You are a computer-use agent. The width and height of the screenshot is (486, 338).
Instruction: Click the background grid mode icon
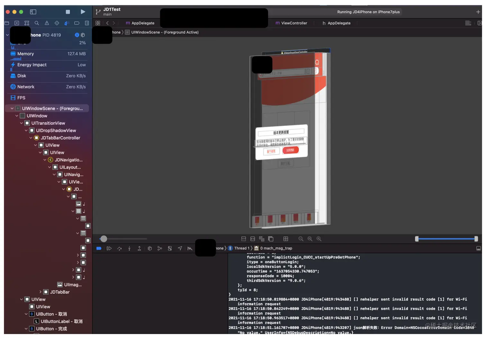click(x=286, y=239)
